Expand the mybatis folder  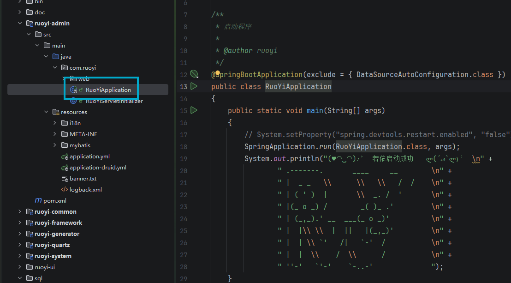tap(55, 145)
